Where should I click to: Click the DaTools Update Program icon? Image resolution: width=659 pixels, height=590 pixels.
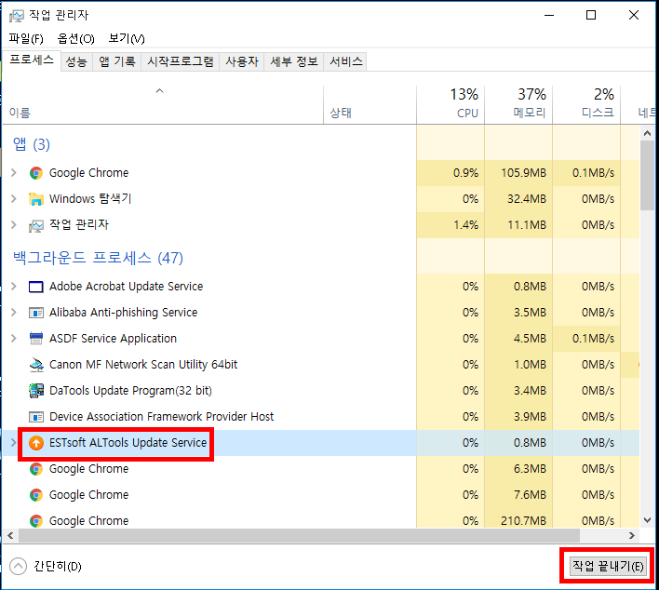coord(36,391)
